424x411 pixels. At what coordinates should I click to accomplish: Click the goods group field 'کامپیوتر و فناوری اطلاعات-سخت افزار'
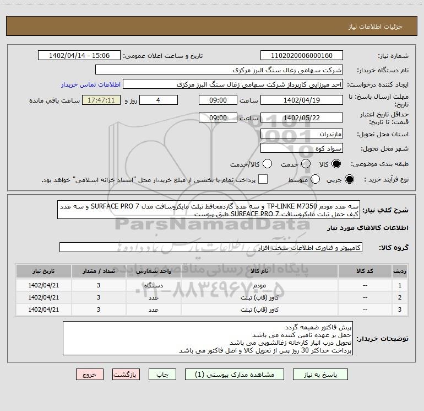(211, 247)
